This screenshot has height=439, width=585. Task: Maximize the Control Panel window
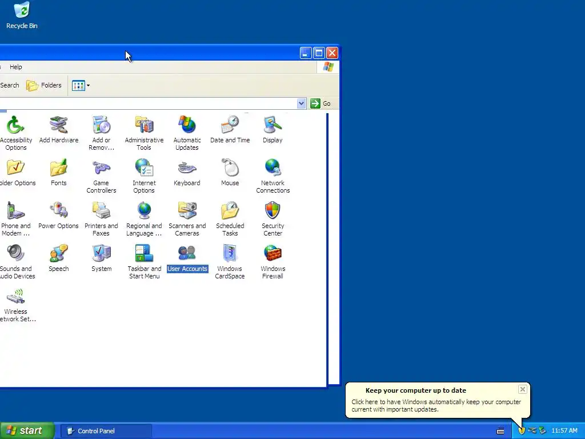pyautogui.click(x=319, y=53)
